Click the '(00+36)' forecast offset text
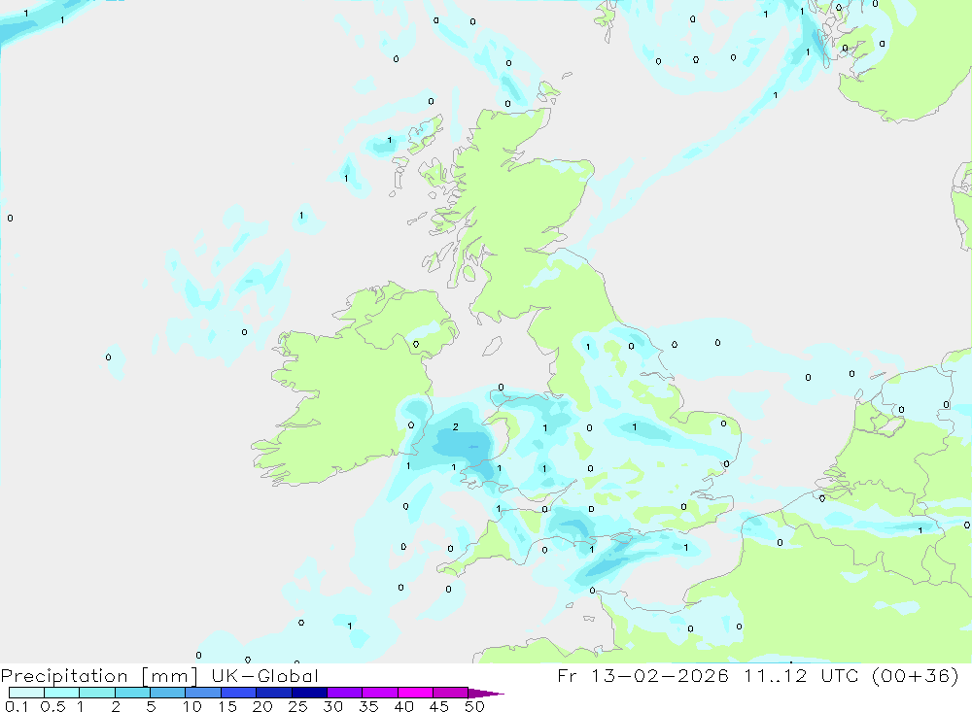This screenshot has width=972, height=712. pos(915,675)
